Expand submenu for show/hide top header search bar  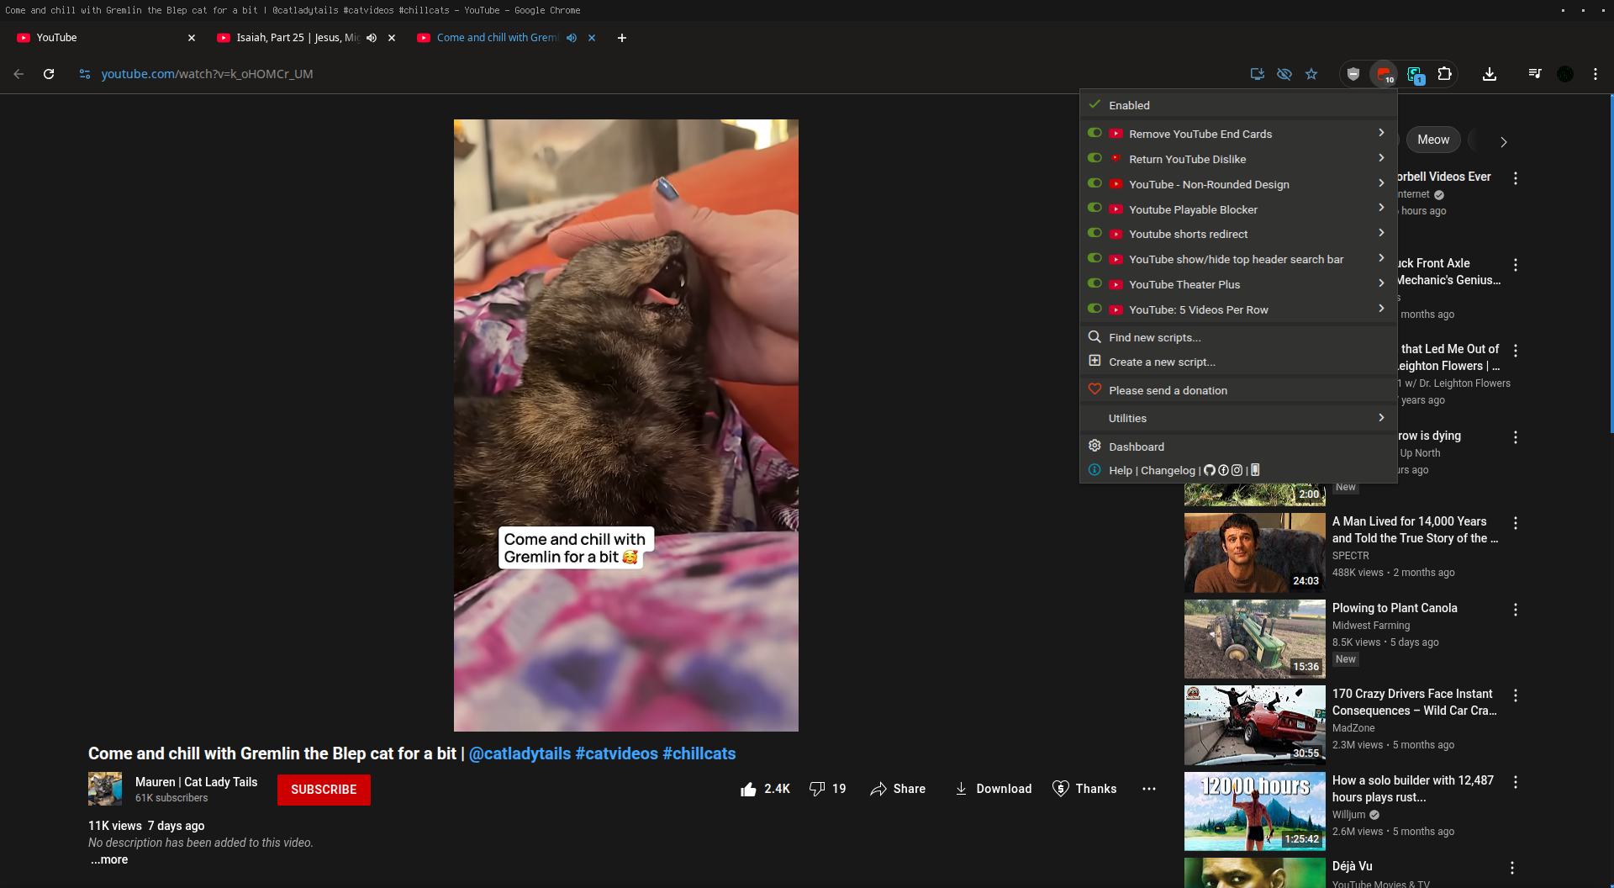[x=1381, y=258]
